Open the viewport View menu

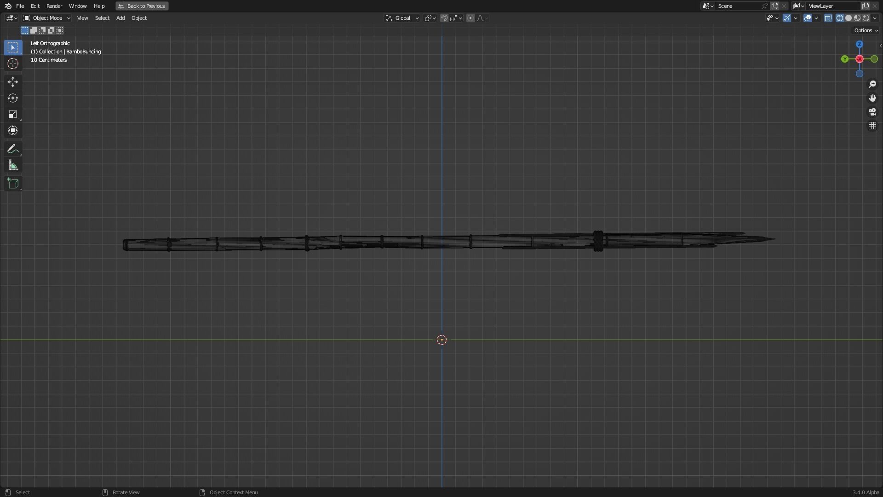82,18
